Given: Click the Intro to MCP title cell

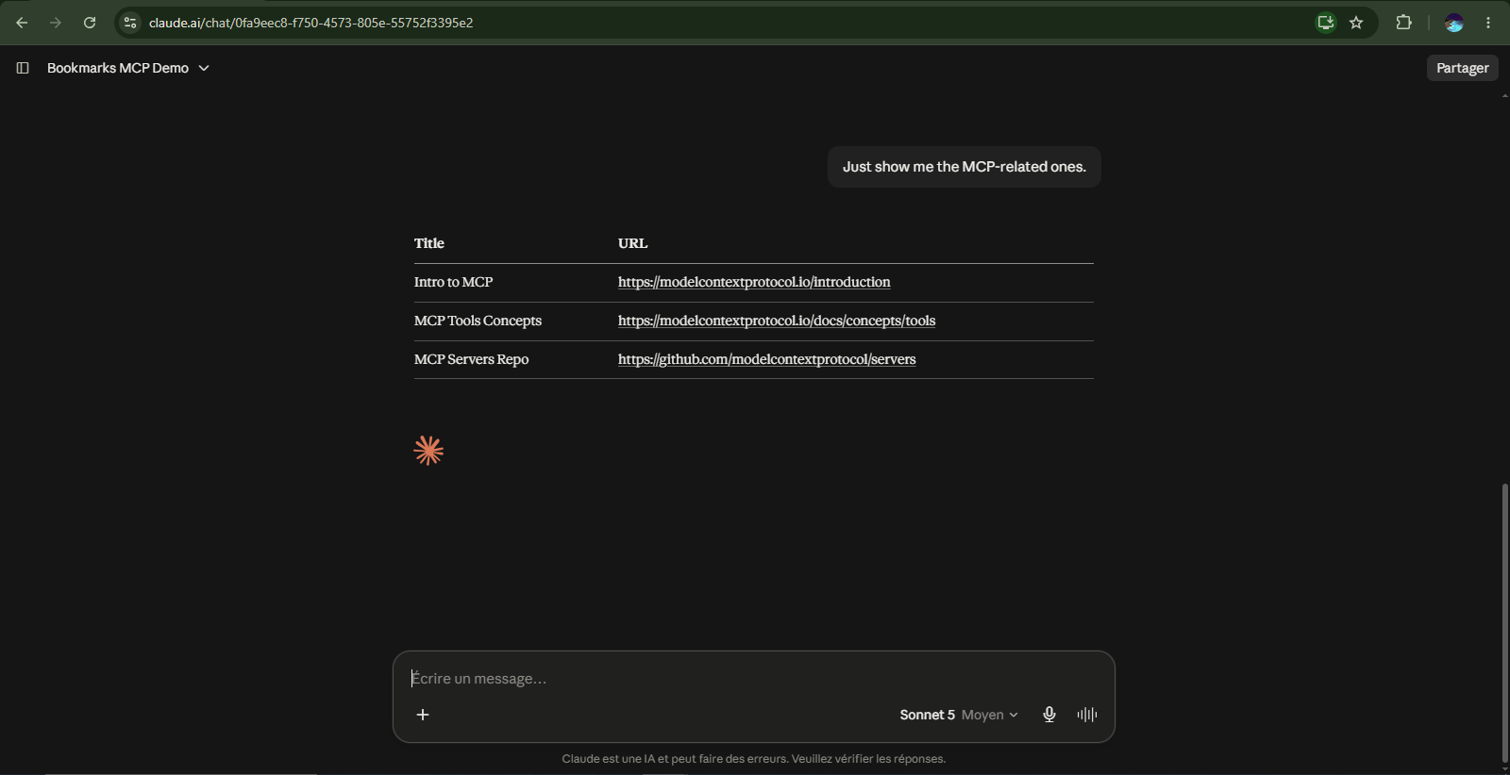Looking at the screenshot, I should click(453, 282).
